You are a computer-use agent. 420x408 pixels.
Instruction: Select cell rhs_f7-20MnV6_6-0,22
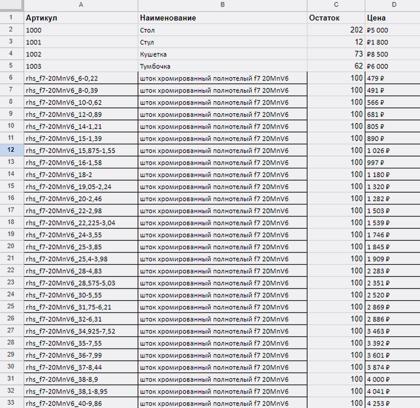click(81, 78)
